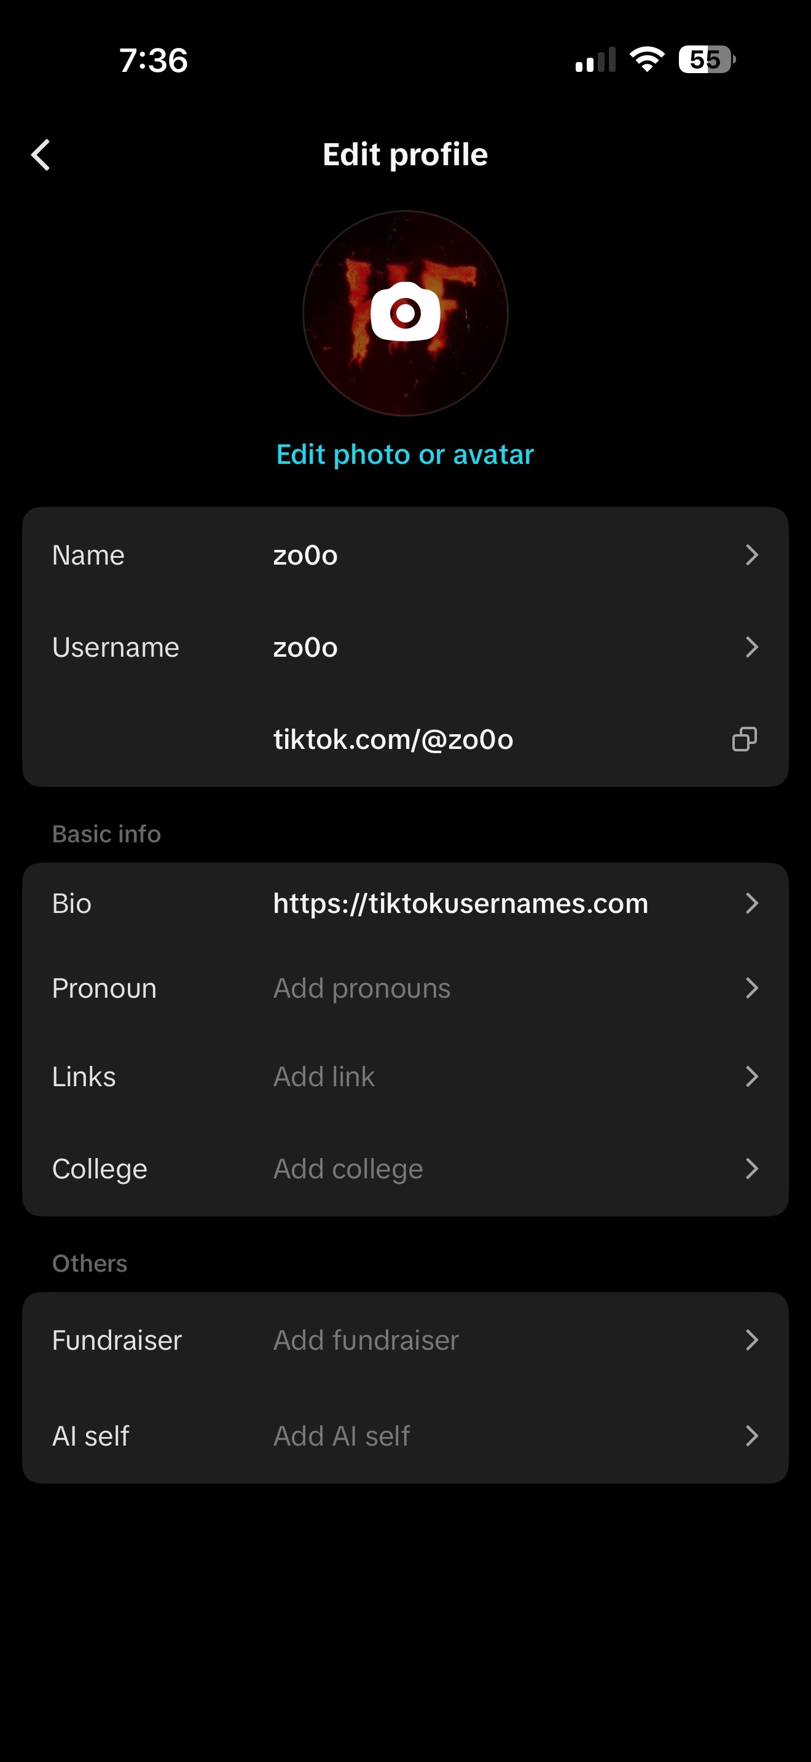
Task: Tap the Wi-Fi status icon
Action: 647,60
